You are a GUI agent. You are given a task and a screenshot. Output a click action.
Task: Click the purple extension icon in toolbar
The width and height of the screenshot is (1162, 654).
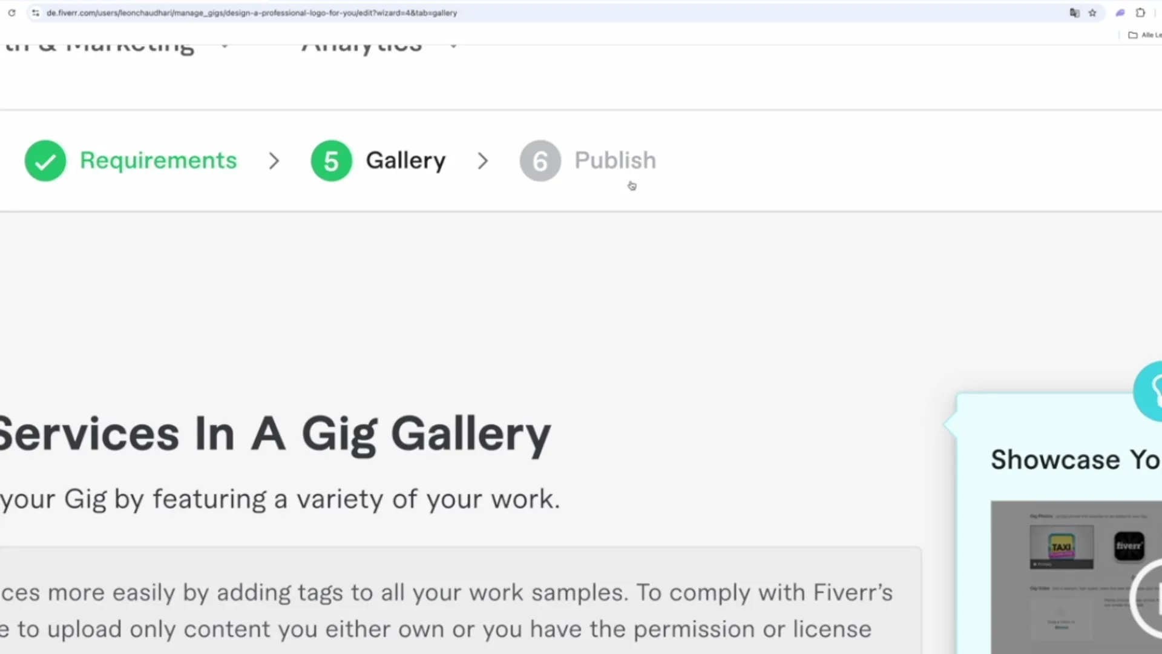coord(1120,13)
